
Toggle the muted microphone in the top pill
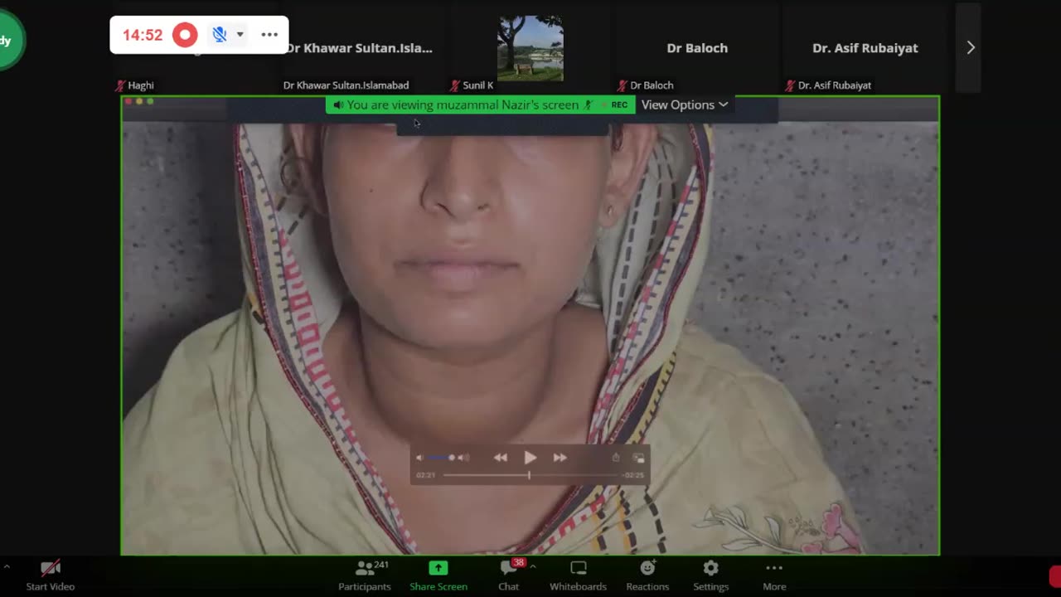point(219,35)
